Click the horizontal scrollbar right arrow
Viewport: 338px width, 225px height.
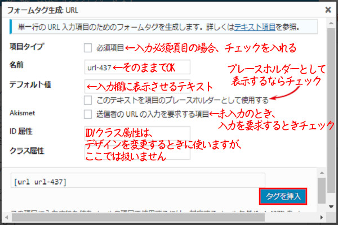point(322,217)
